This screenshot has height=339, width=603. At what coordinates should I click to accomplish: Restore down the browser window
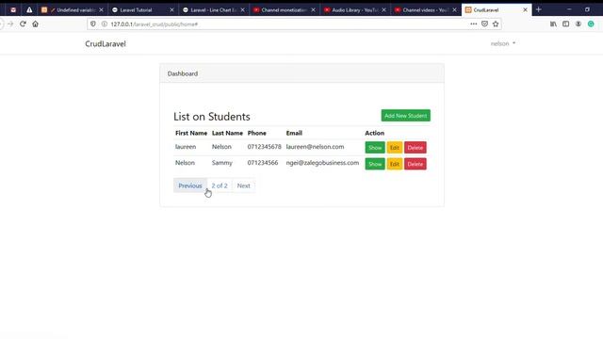[x=587, y=9]
